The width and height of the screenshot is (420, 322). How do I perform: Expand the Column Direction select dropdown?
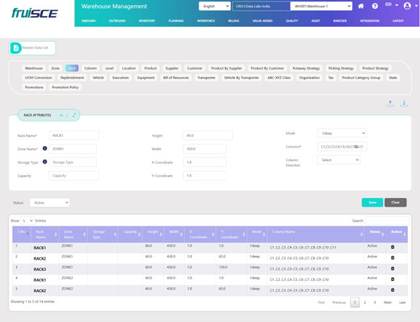pos(339,160)
